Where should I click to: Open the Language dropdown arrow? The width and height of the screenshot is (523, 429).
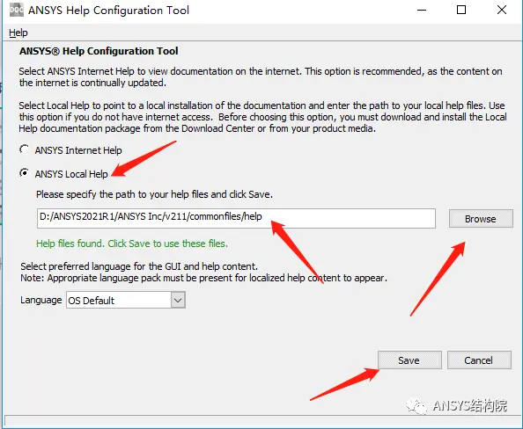178,300
